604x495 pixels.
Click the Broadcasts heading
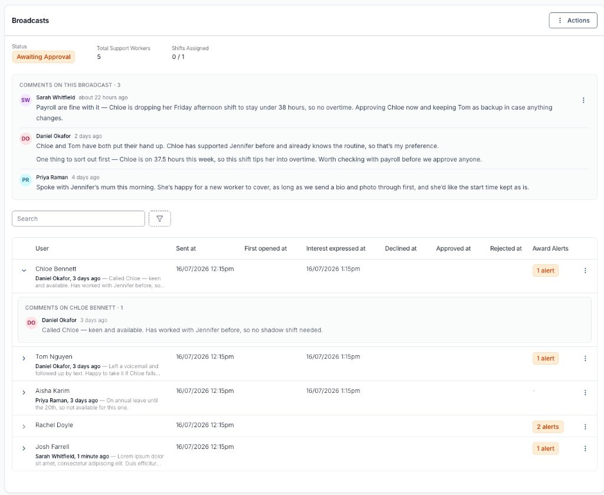[x=31, y=21]
